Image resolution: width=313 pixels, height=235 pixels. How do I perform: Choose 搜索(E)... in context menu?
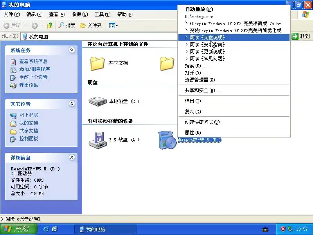[234, 66]
